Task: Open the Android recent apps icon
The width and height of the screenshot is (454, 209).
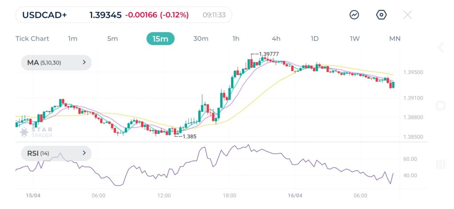Action: (x=440, y=164)
